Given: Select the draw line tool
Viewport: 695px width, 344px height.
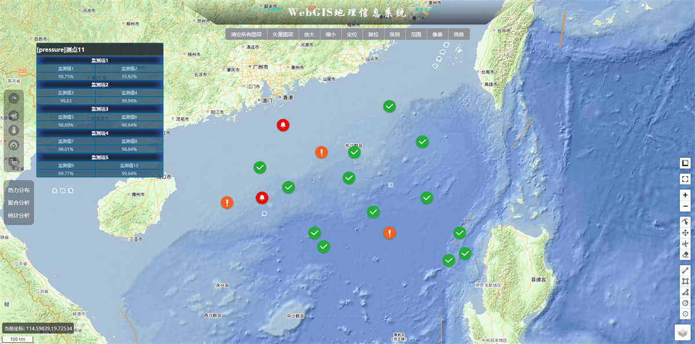Looking at the screenshot, I should point(685,270).
